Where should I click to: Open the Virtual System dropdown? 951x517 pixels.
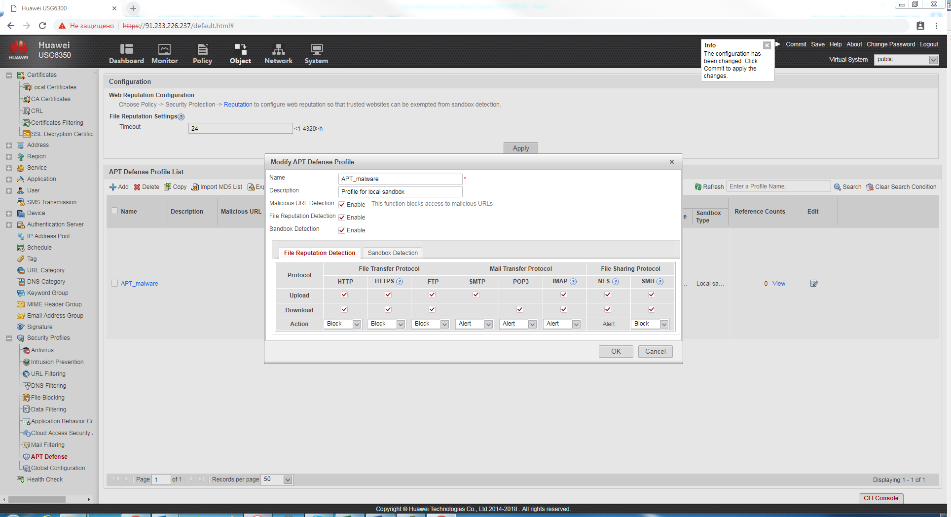[906, 60]
